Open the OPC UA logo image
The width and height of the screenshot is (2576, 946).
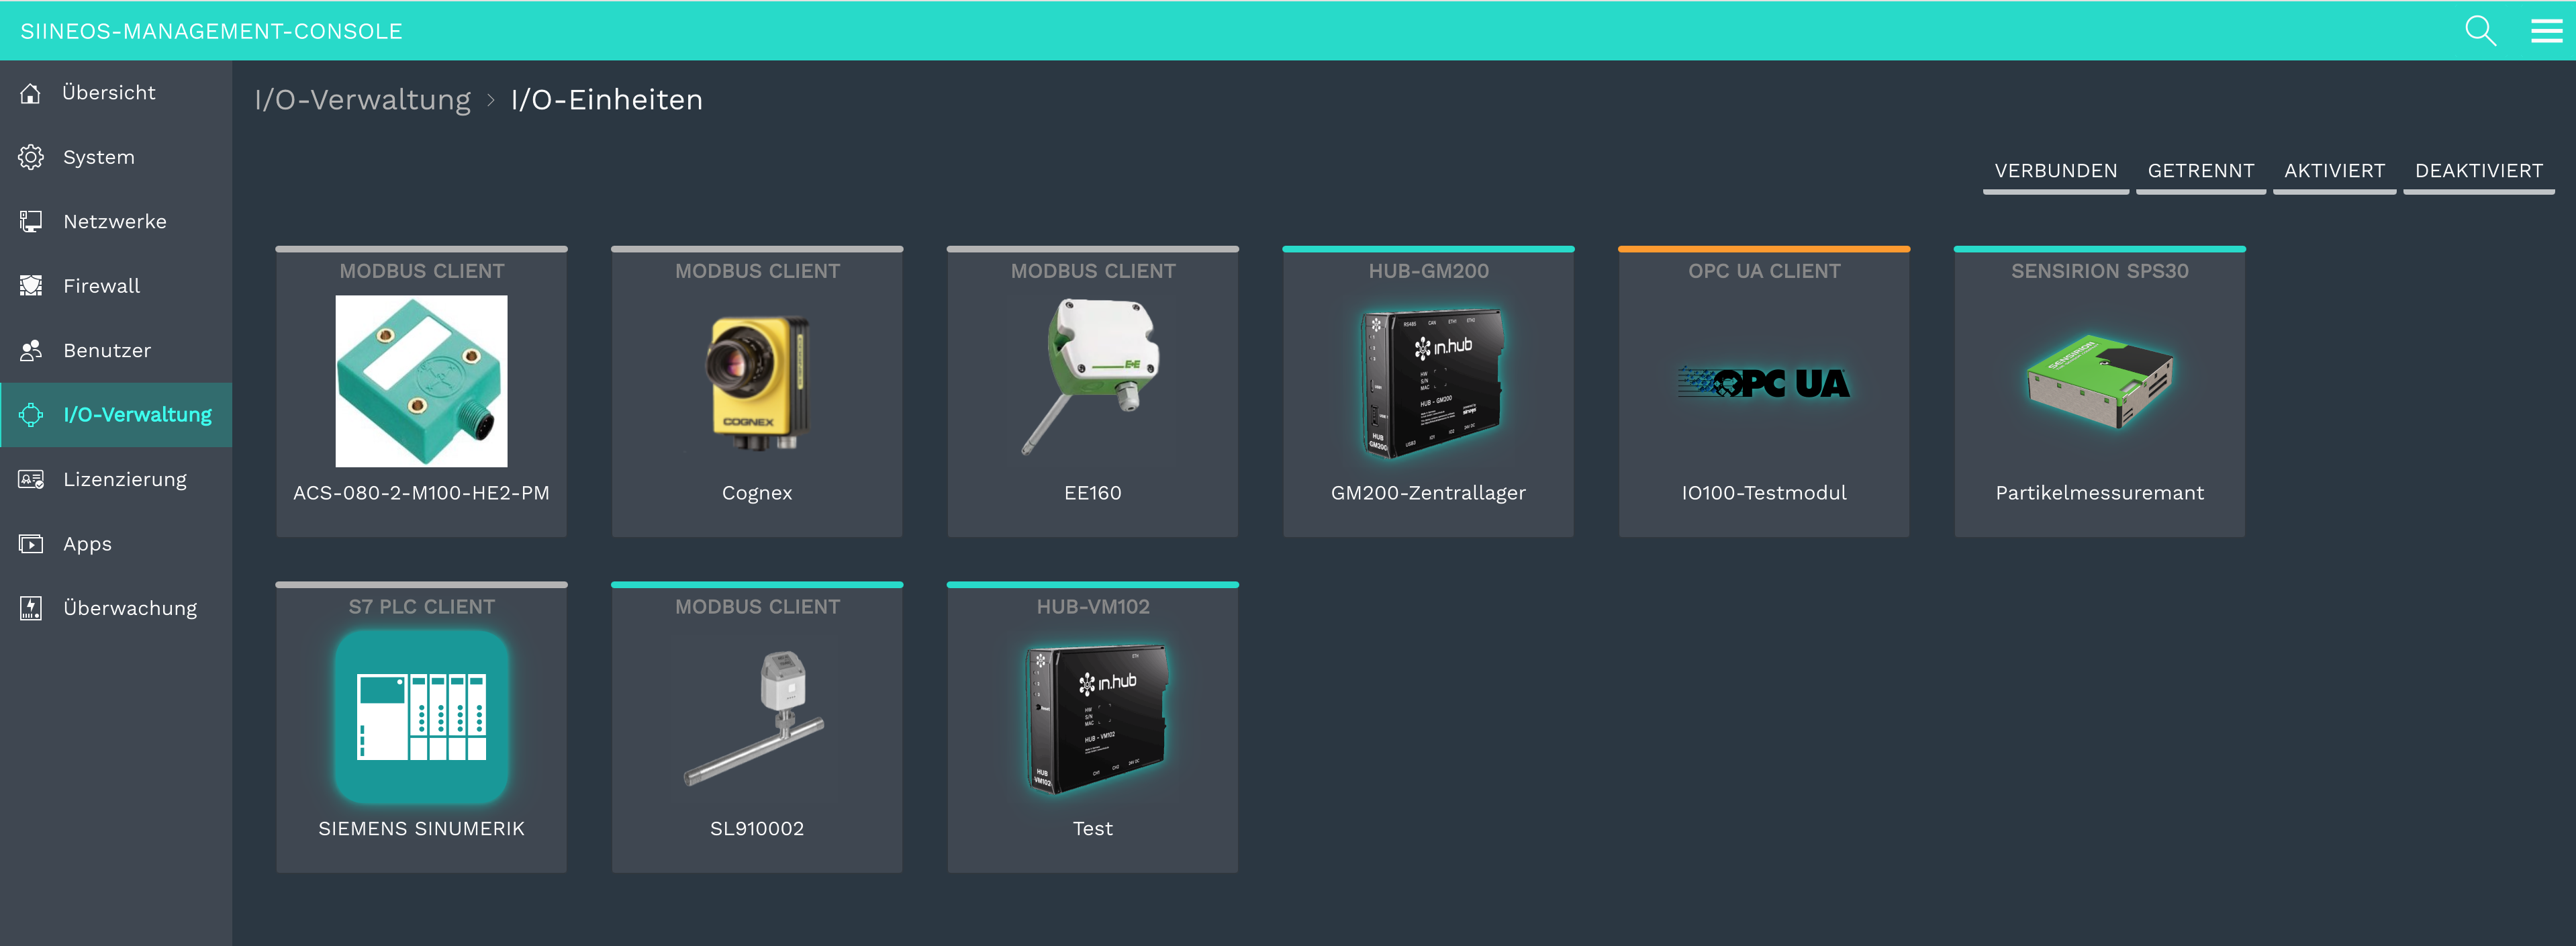coord(1764,382)
